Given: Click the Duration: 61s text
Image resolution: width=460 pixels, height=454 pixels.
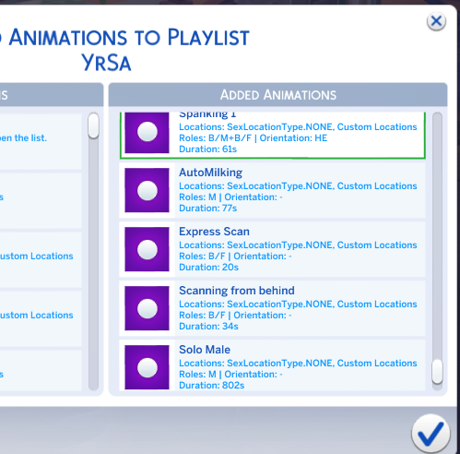Looking at the screenshot, I should coord(207,149).
